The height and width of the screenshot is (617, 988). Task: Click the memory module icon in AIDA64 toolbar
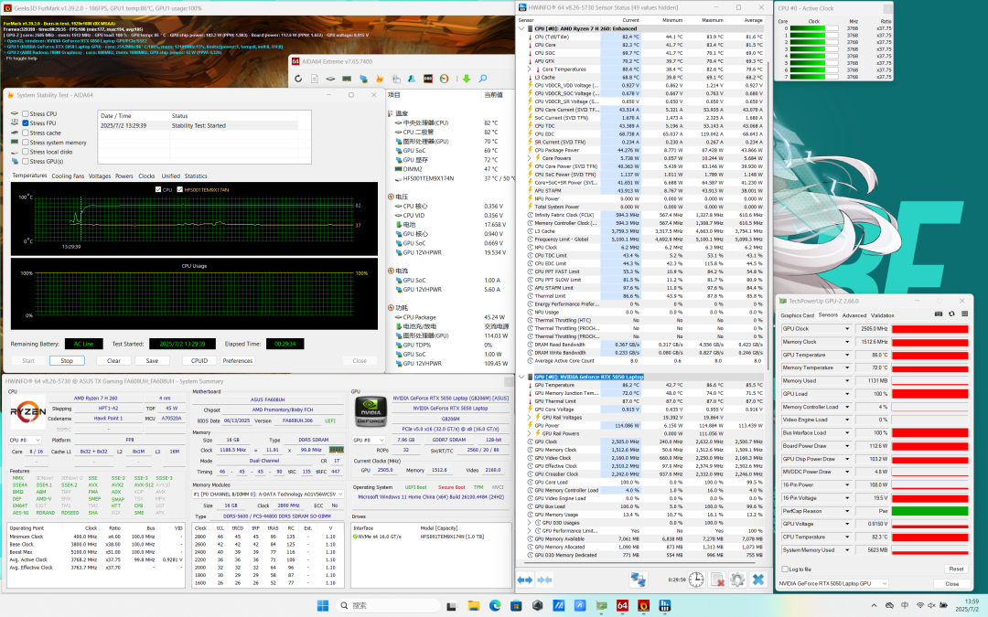pyautogui.click(x=347, y=79)
